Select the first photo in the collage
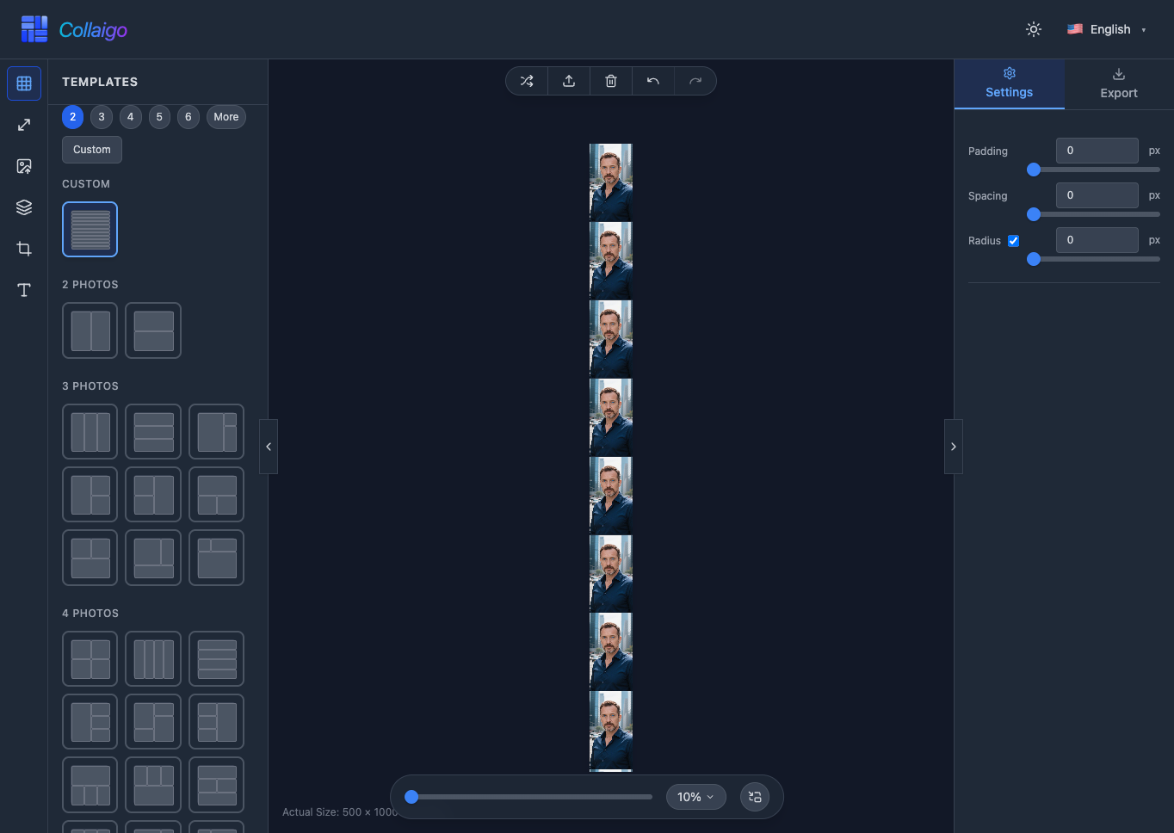 [x=611, y=182]
